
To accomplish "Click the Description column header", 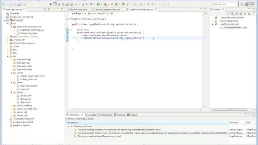I will 148,122.
